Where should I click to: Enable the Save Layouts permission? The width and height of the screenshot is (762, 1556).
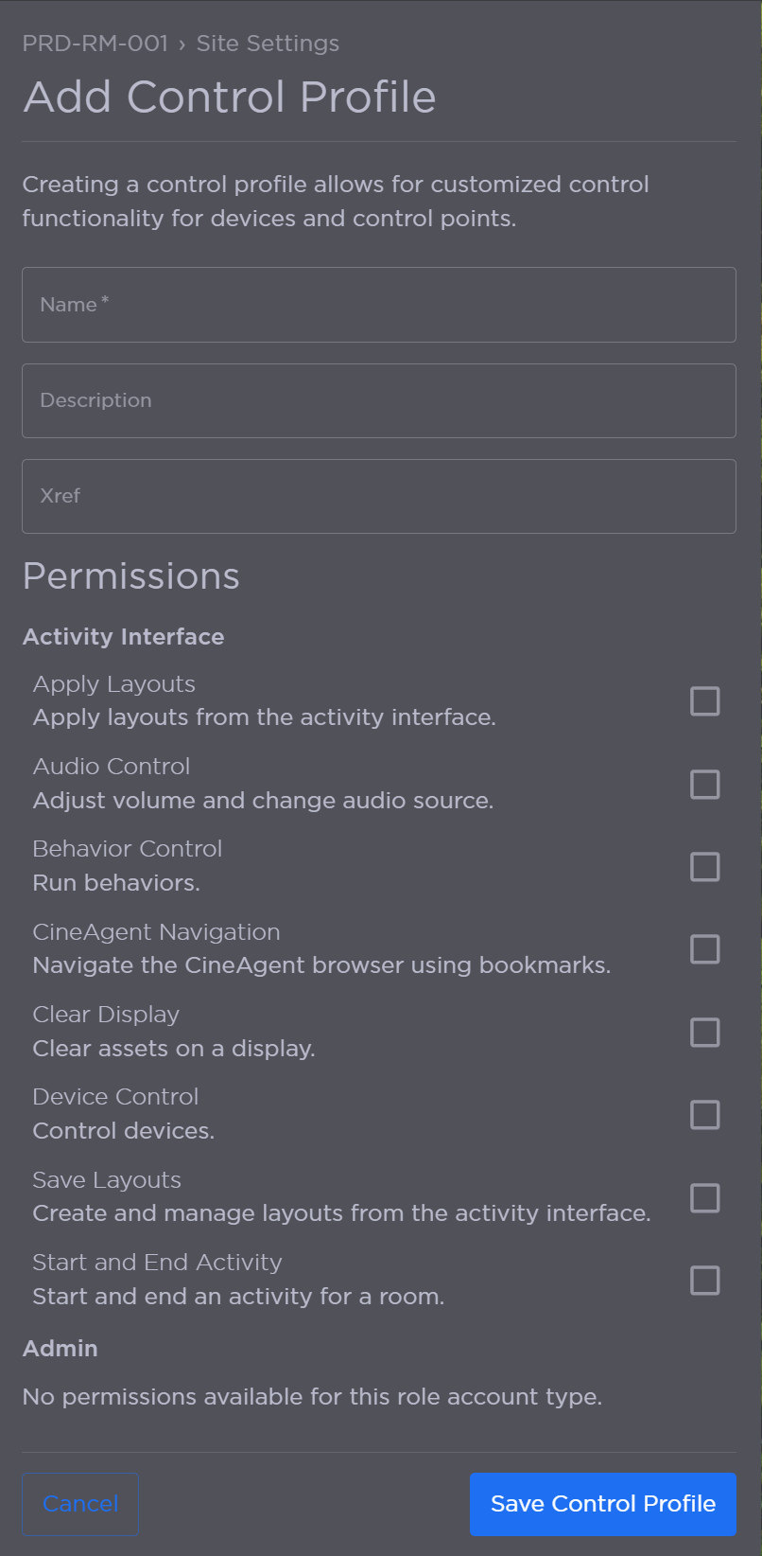pos(704,1197)
